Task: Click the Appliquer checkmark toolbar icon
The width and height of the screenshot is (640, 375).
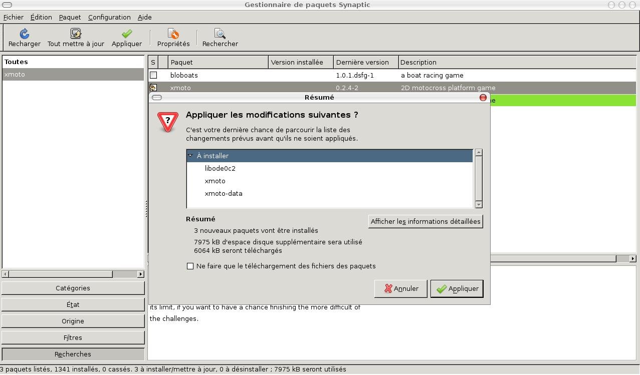Action: pos(127,34)
